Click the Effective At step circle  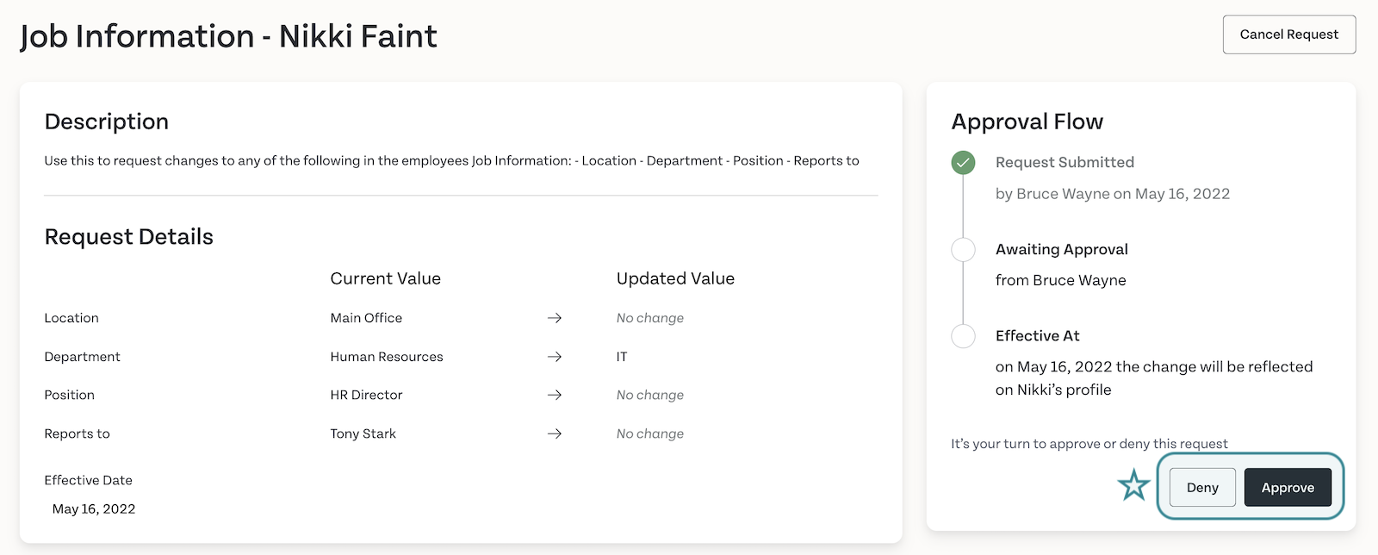[x=963, y=336]
